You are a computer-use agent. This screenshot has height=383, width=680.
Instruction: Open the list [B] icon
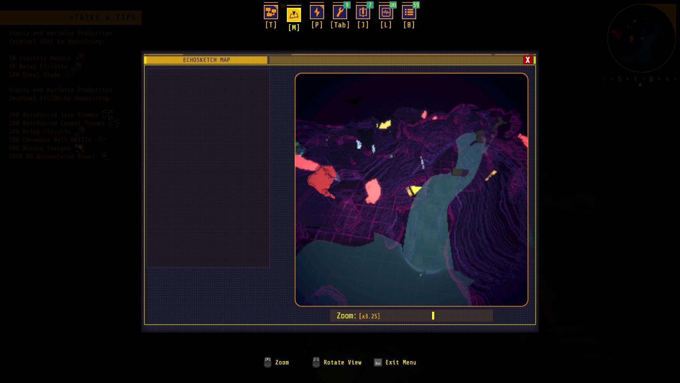[x=409, y=12]
